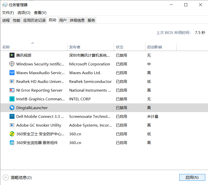Click publisher 深圳市腾讯计算机系统
208x185 pixels.
[x=89, y=55]
